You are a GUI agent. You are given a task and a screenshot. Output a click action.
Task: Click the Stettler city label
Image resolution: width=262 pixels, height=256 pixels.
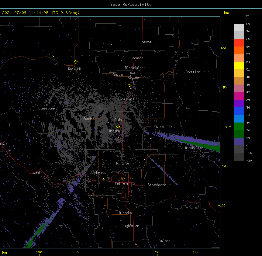tap(193, 72)
